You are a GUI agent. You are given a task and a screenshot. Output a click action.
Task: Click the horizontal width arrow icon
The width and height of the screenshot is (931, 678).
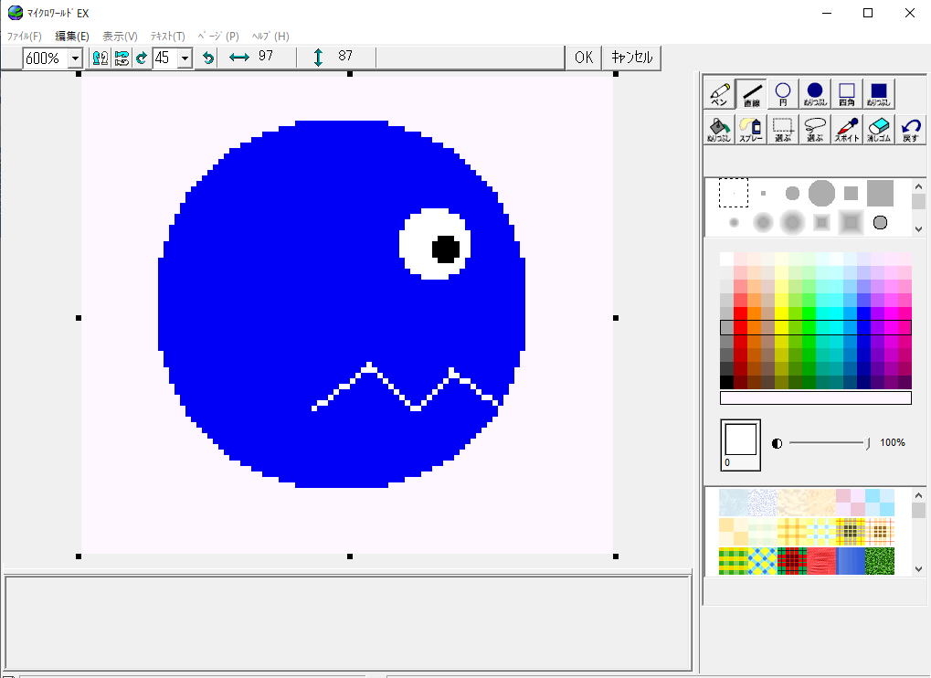point(239,57)
